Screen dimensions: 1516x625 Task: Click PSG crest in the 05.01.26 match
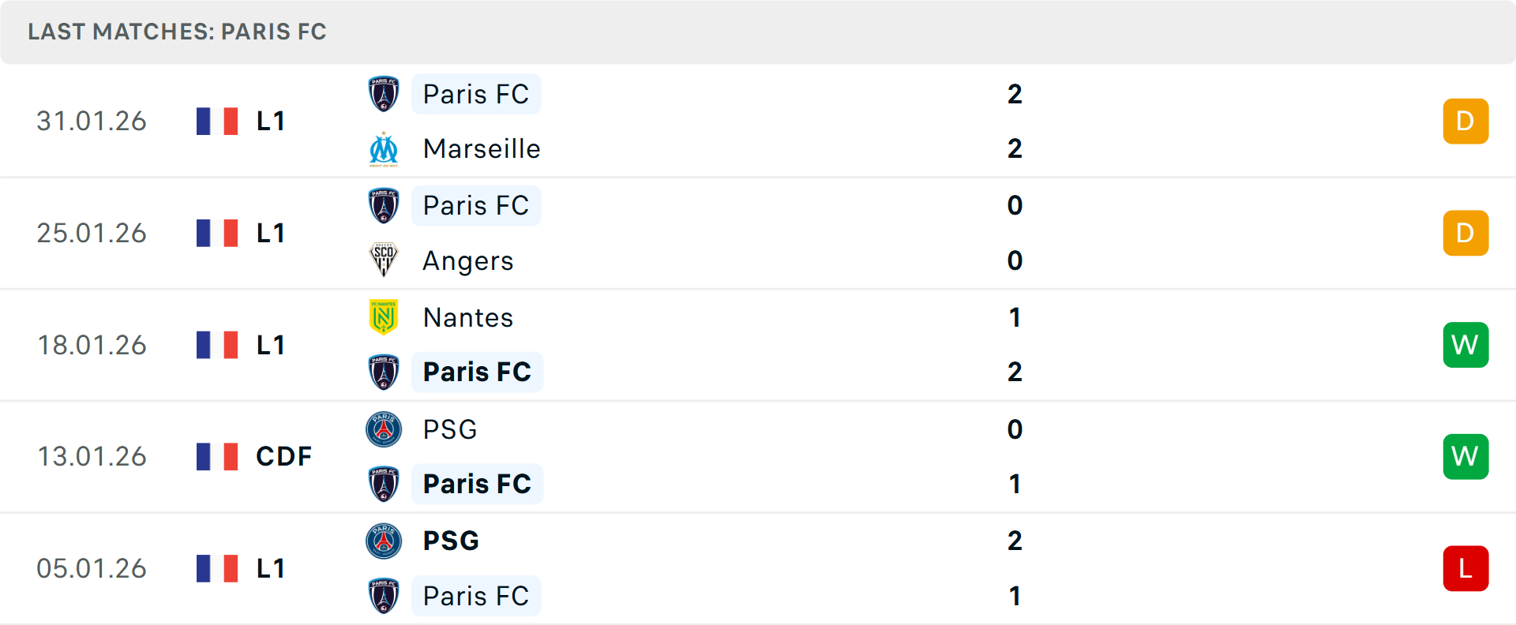point(384,541)
